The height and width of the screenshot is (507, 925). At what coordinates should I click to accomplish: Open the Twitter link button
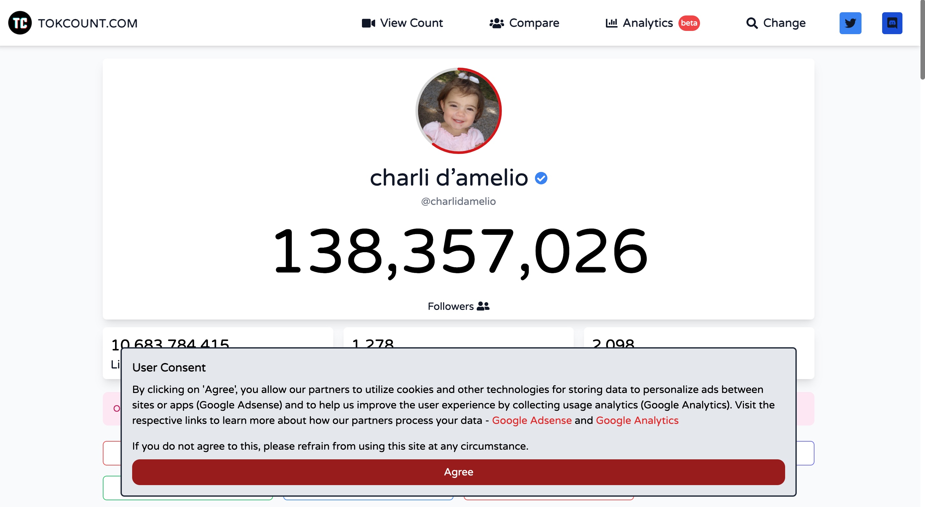pos(850,23)
